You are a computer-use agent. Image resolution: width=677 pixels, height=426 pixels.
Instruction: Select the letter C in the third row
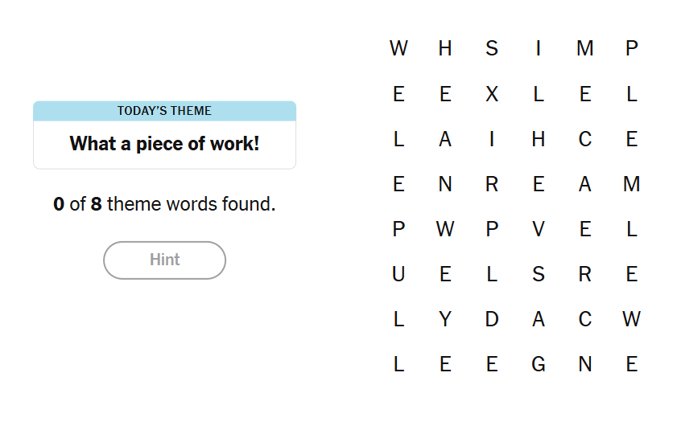pyautogui.click(x=585, y=140)
